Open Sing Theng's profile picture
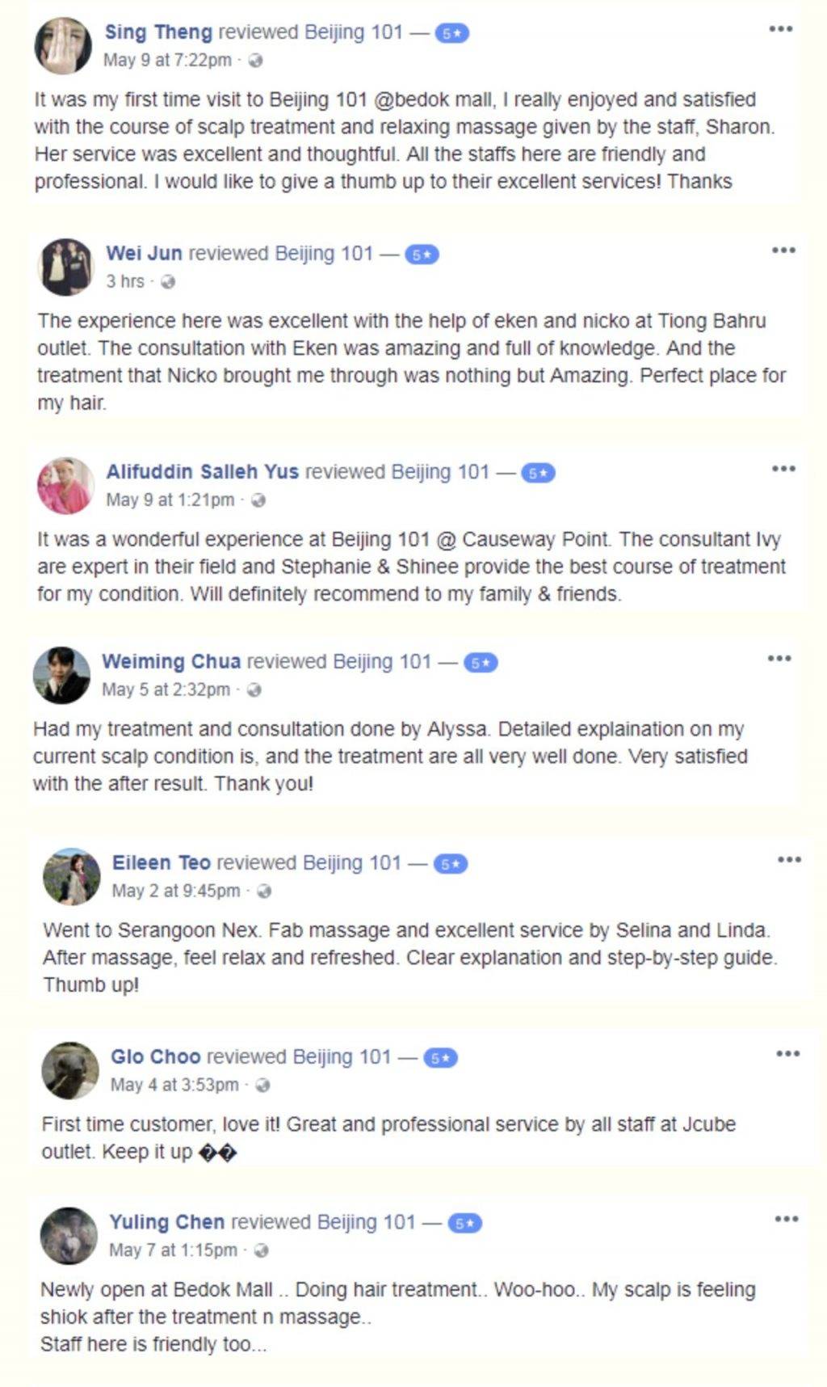 tap(63, 45)
